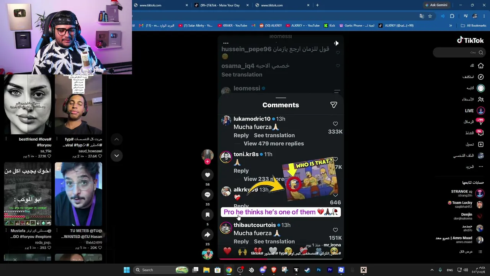The image size is (490, 276).
Task: Open the Windows Start menu
Action: pos(126,270)
